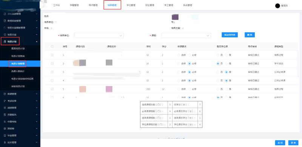
Task: Click the 学术活动 course type cell
Action: point(279,63)
